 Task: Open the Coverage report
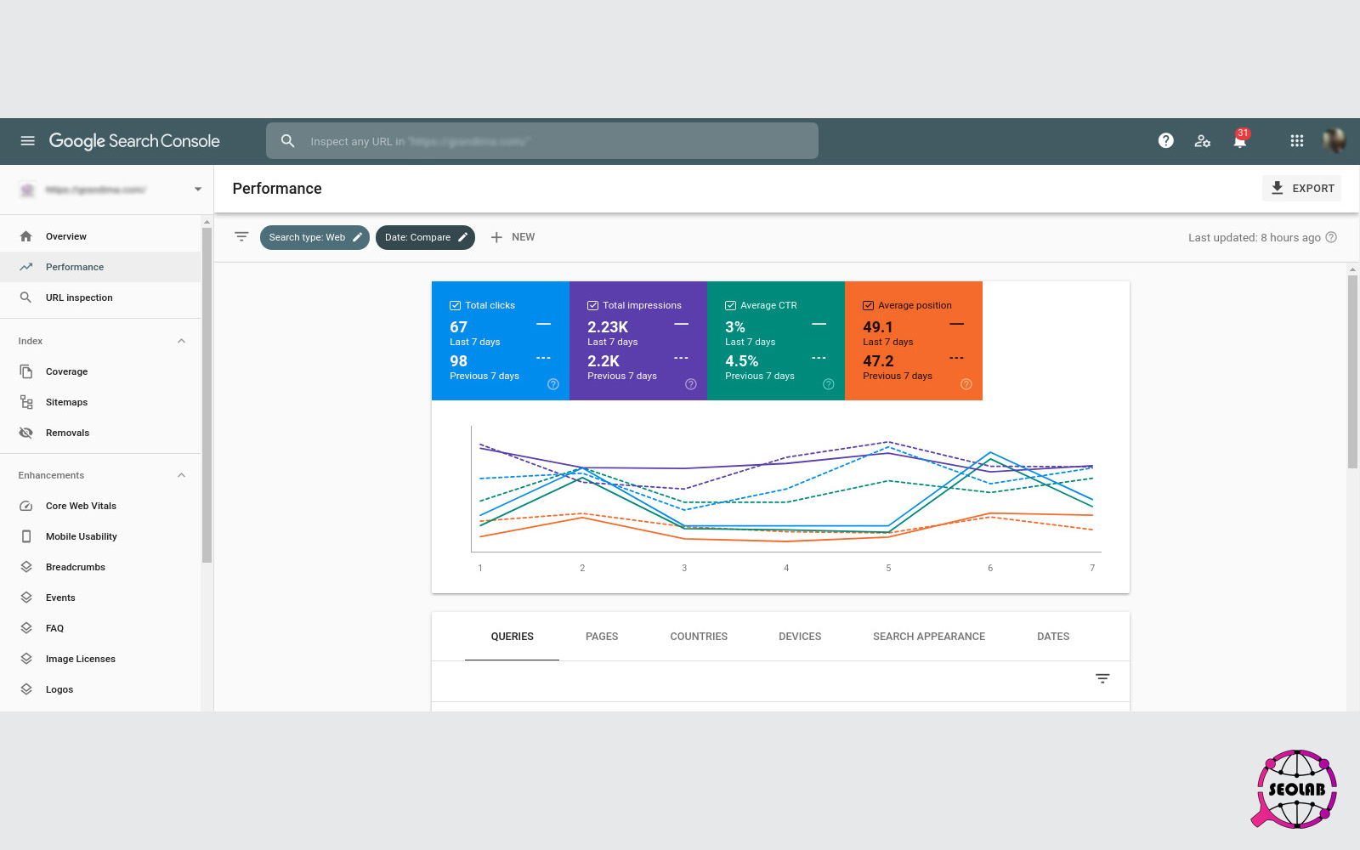100,371
